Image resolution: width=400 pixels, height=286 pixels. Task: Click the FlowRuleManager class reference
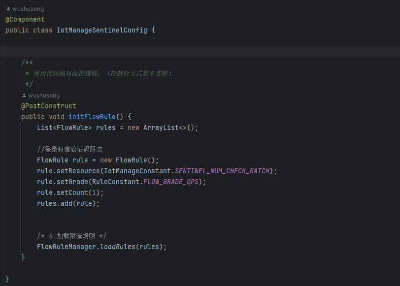tap(67, 247)
